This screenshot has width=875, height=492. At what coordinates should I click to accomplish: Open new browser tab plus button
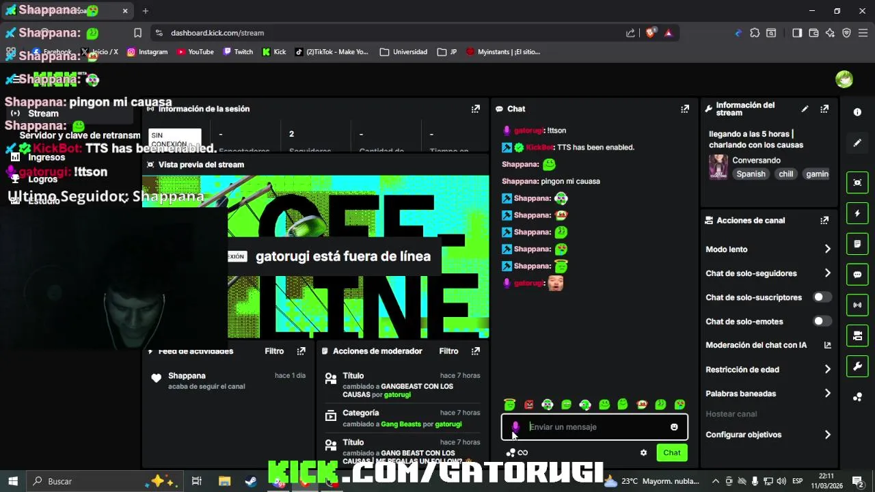(146, 11)
